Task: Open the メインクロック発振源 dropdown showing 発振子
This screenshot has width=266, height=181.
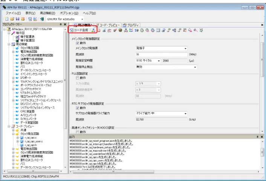Action: pyautogui.click(x=161, y=48)
